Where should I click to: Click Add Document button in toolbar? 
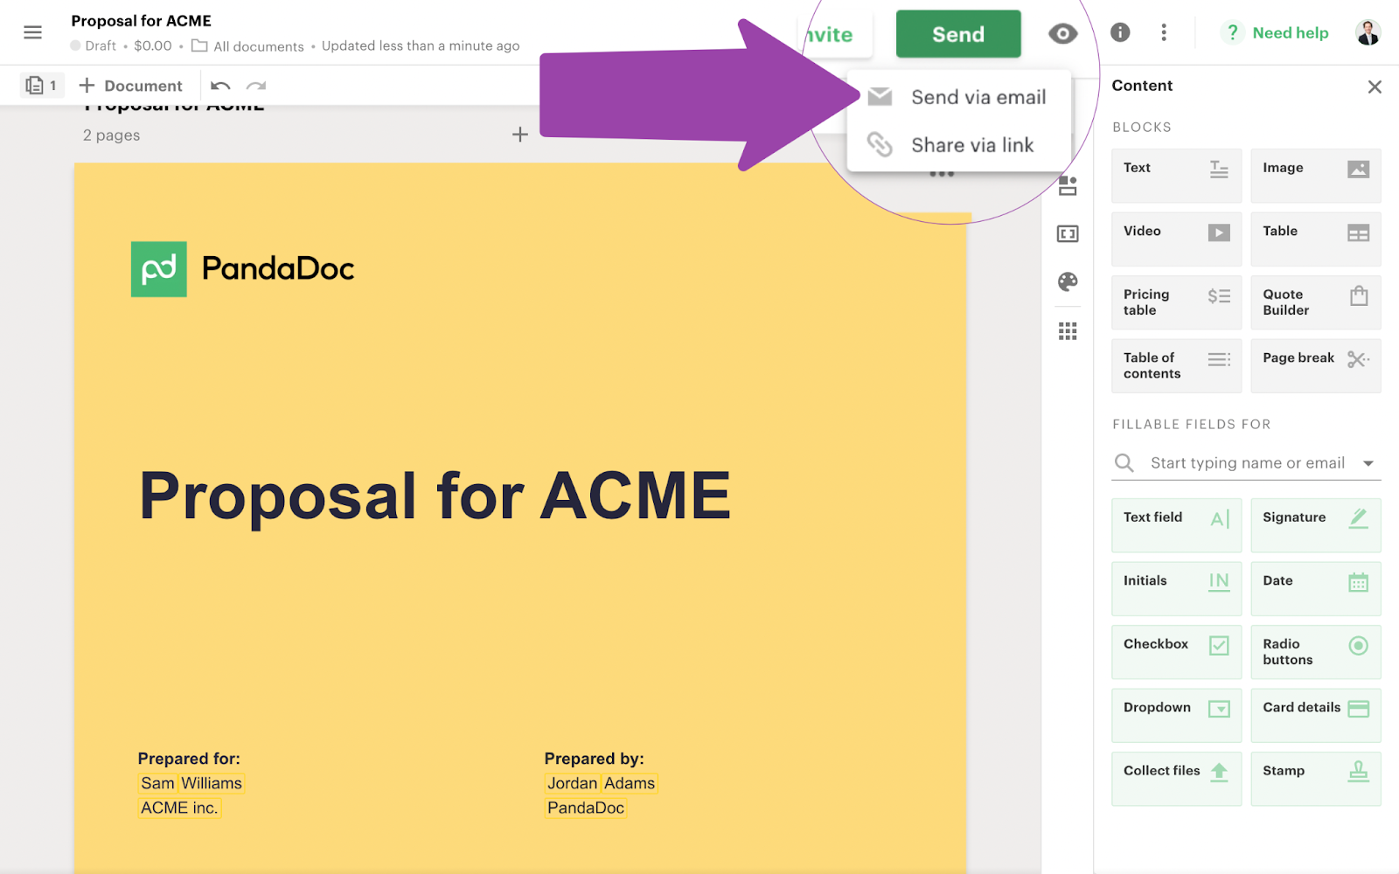[x=131, y=86]
